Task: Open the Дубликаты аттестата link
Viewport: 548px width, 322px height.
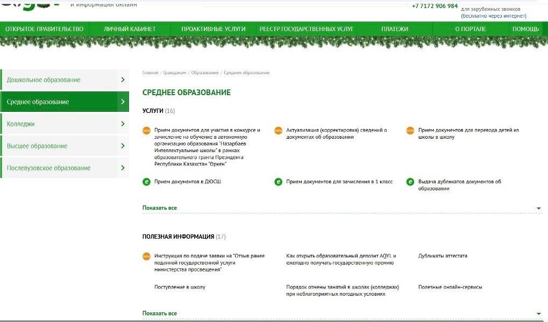Action: click(443, 256)
